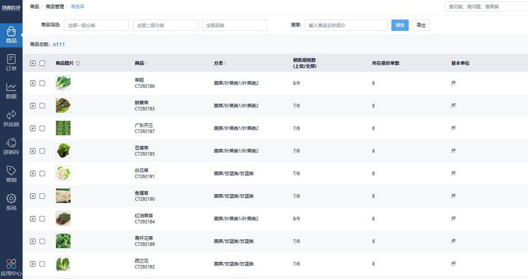
Task: Open image of product C7292185
Action: [63, 151]
